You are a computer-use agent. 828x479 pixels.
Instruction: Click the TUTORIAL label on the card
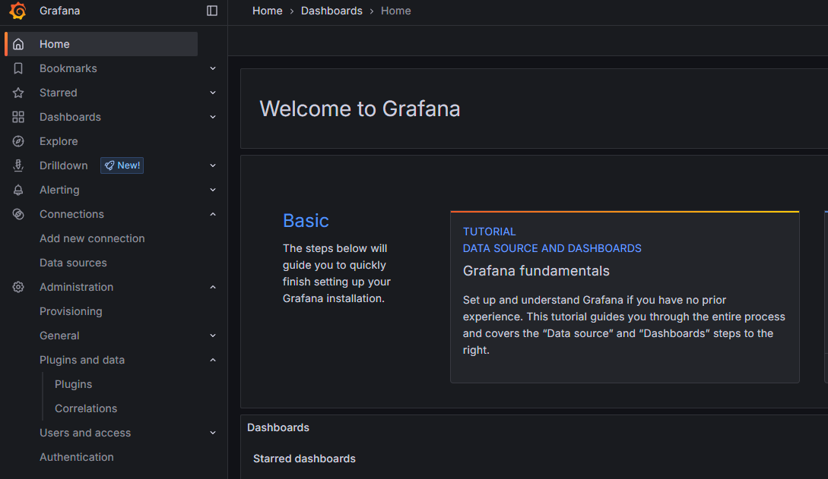[490, 232]
